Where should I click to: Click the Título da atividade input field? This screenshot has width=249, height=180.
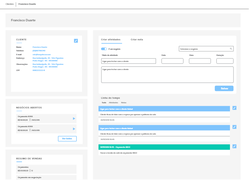point(129,61)
